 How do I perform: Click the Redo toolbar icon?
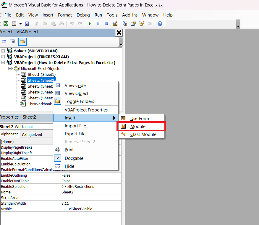(x=80, y=24)
